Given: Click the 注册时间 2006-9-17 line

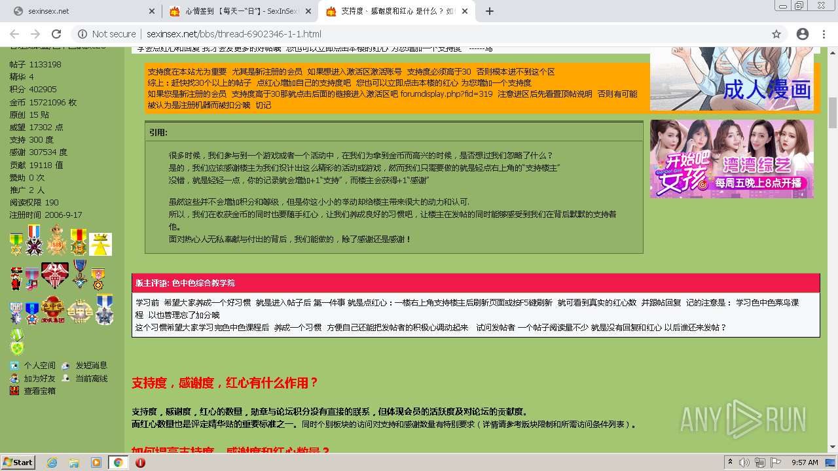Looking at the screenshot, I should (46, 215).
